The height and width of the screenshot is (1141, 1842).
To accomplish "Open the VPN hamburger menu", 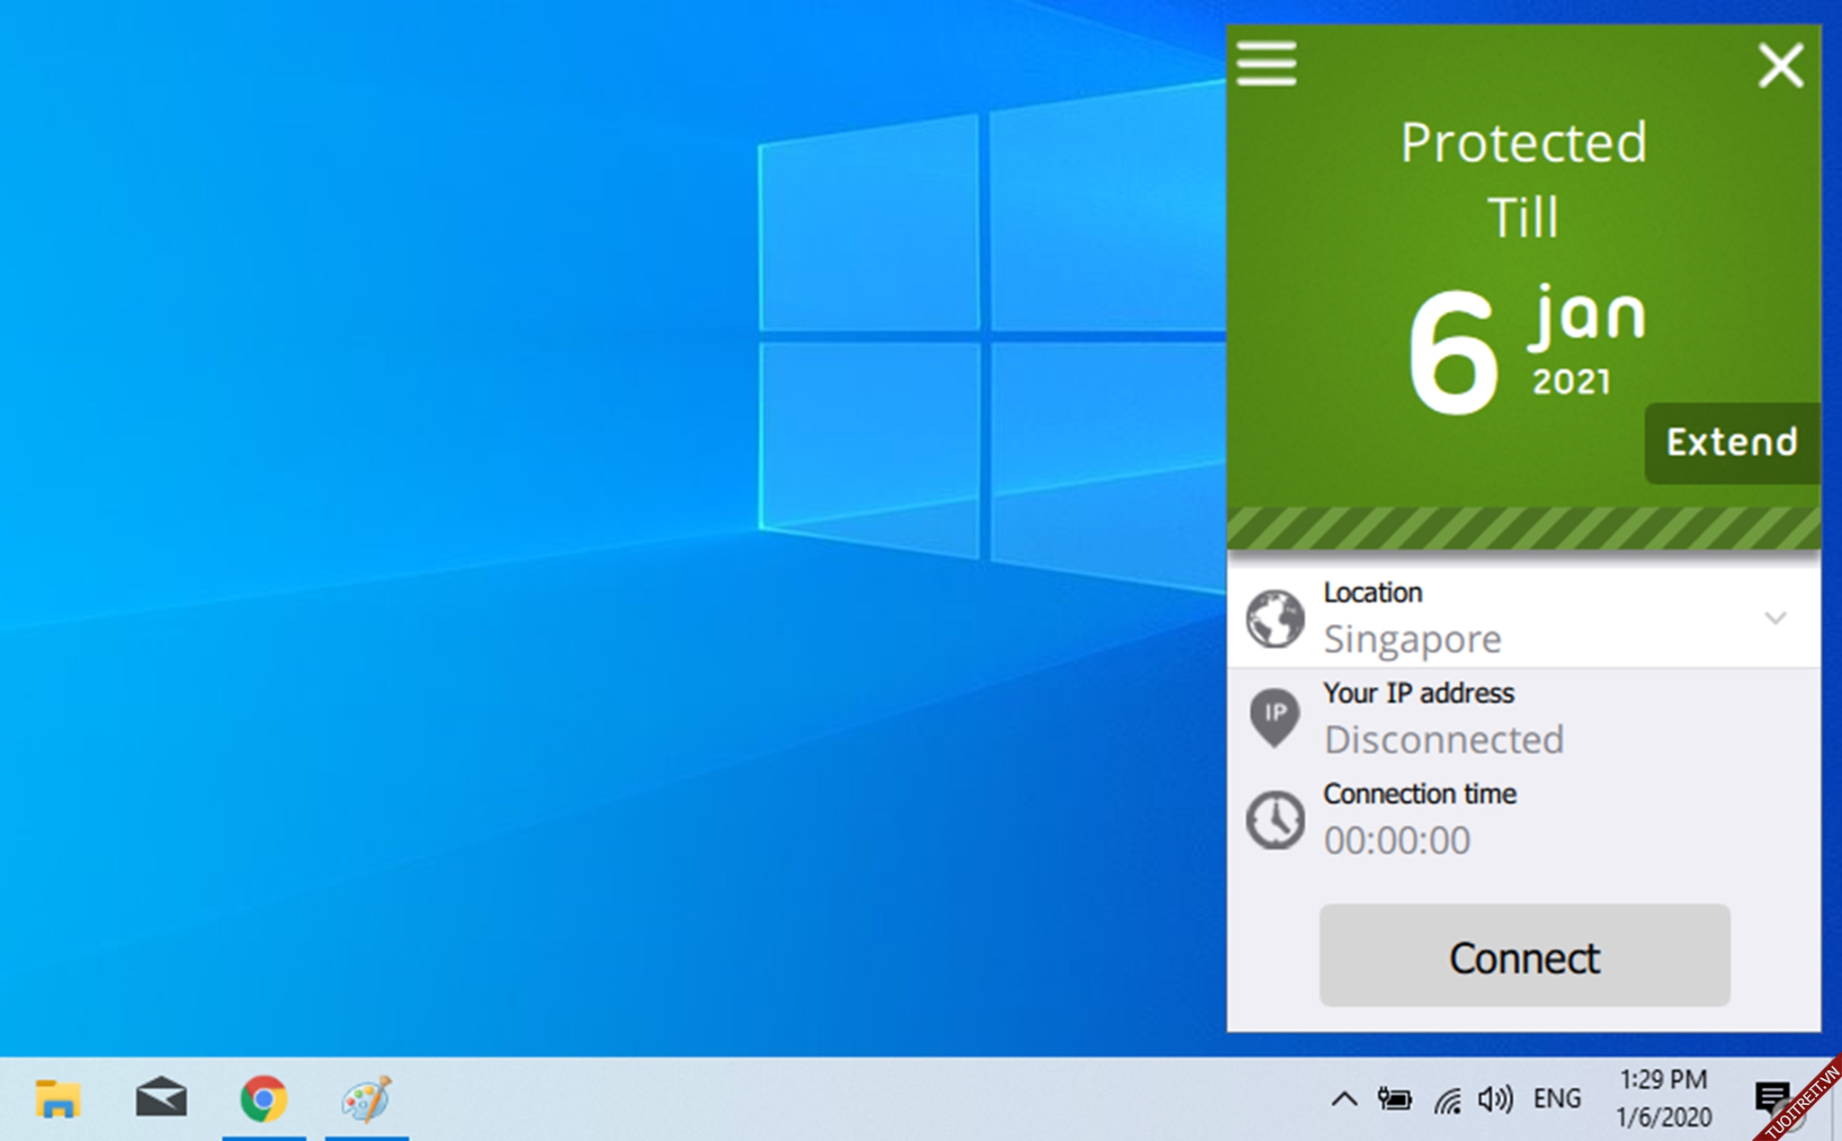I will point(1266,64).
